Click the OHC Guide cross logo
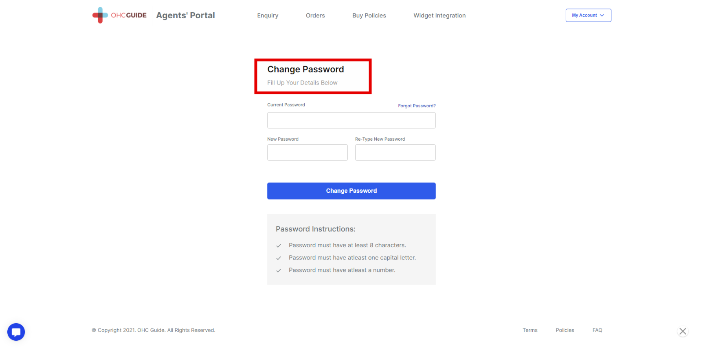Image resolution: width=703 pixels, height=348 pixels. click(x=100, y=15)
